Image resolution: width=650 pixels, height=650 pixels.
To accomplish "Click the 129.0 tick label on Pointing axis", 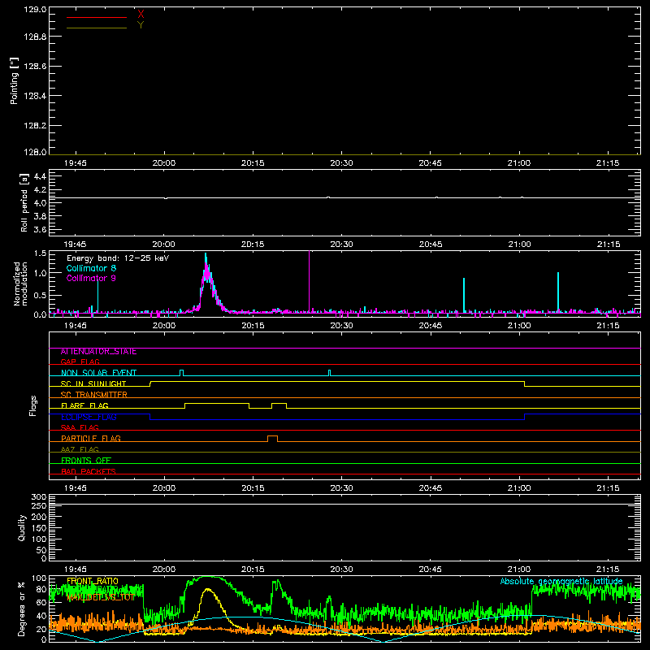I will click(x=35, y=9).
